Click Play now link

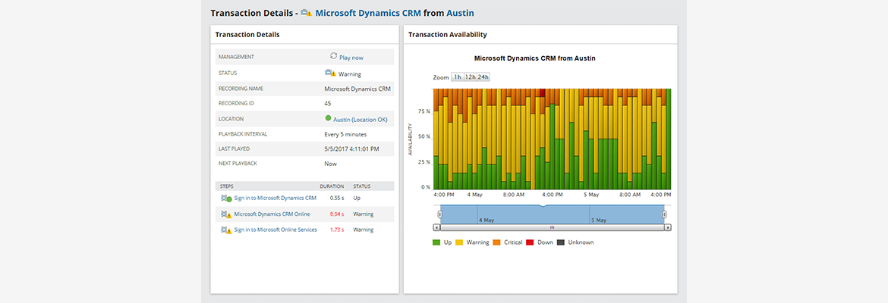[x=351, y=58]
